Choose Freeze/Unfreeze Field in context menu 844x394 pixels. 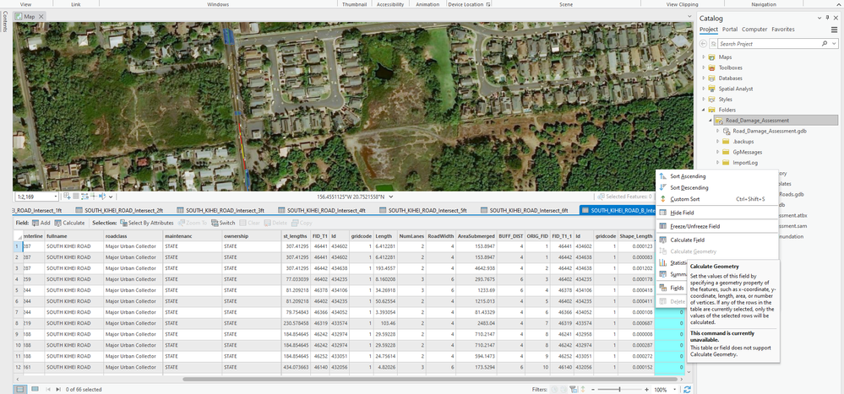[694, 226]
